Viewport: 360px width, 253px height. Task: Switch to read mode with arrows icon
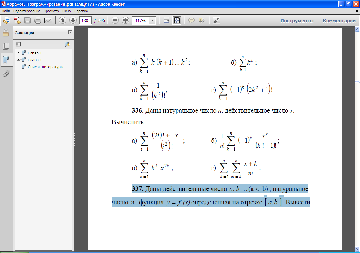point(217,20)
